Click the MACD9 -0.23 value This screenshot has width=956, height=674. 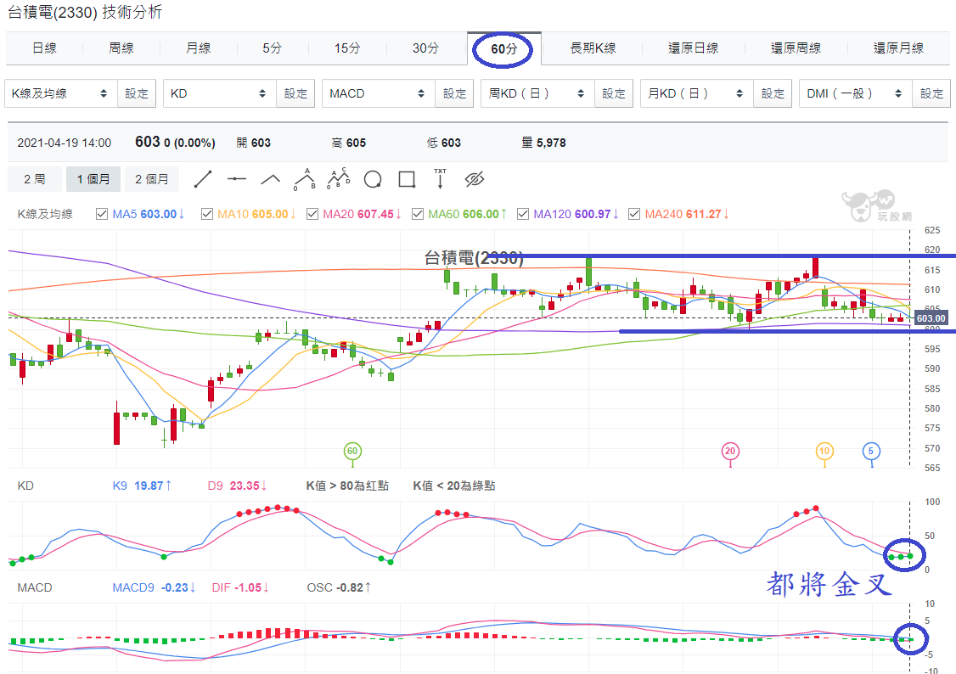click(154, 587)
